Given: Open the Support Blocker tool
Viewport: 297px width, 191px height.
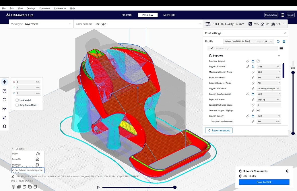Looking at the screenshot, I should tap(5, 126).
